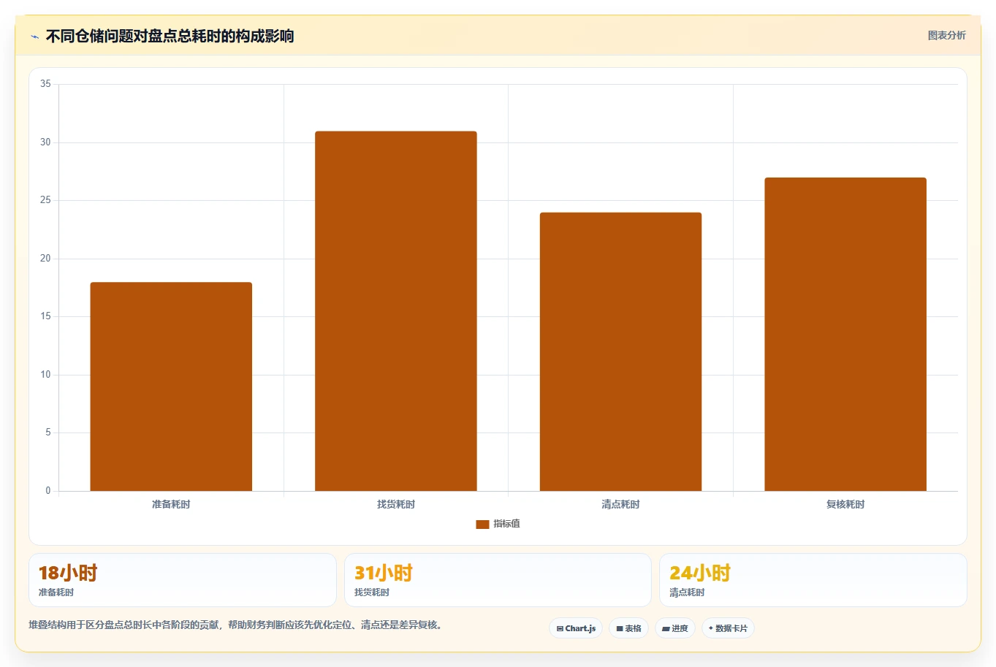Open the 24小时 清点耗时 data card

click(x=813, y=580)
